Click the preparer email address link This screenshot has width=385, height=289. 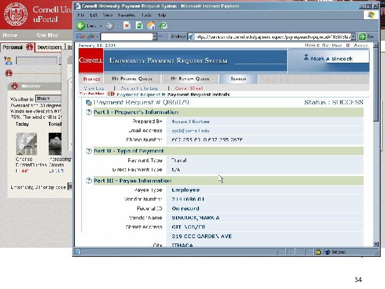tap(190, 131)
